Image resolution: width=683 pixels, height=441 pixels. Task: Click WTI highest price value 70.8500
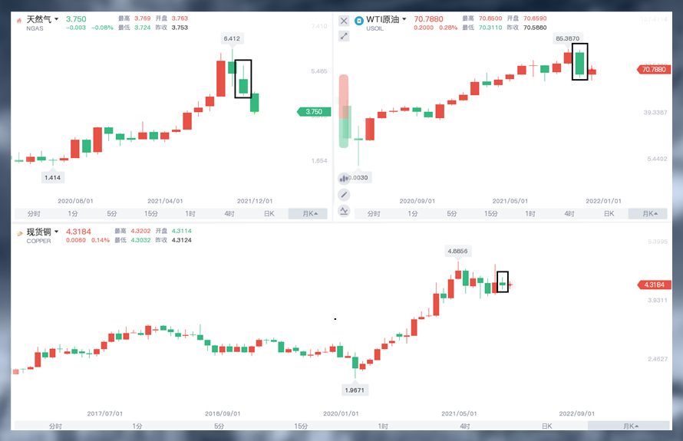[490, 18]
